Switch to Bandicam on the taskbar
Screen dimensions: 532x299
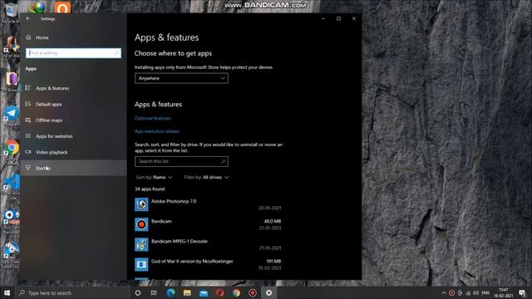point(253,293)
